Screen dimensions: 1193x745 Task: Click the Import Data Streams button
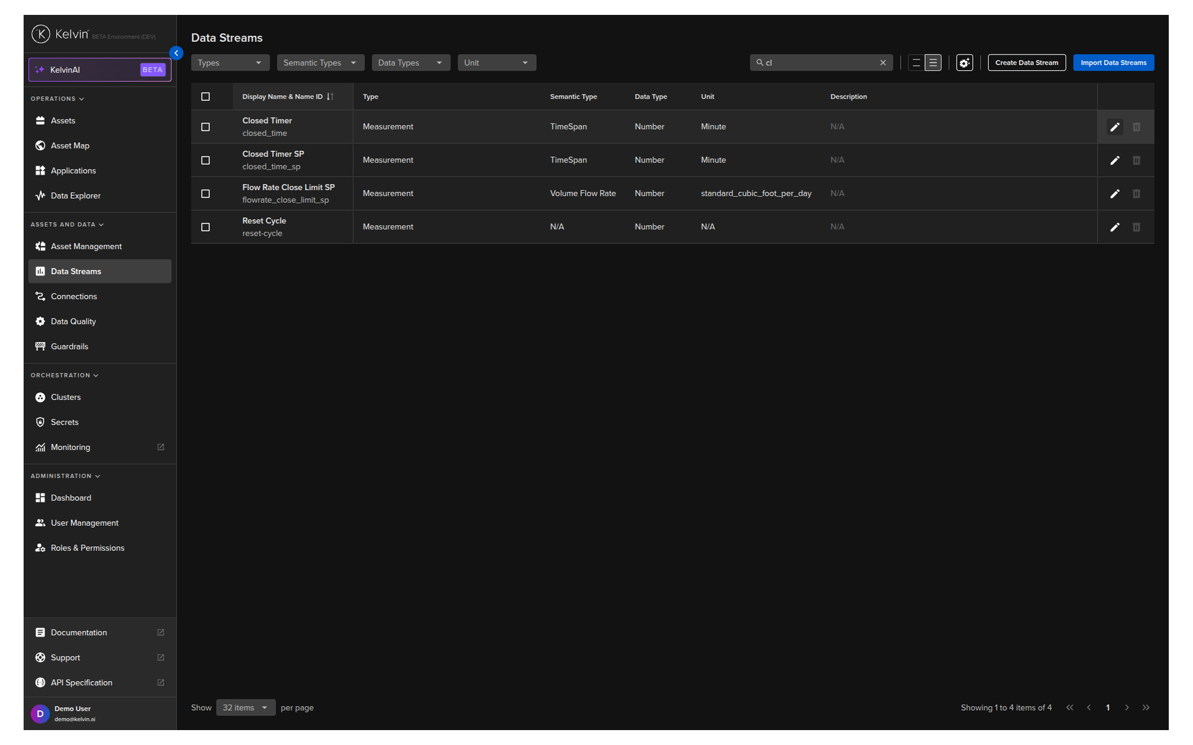[1113, 62]
